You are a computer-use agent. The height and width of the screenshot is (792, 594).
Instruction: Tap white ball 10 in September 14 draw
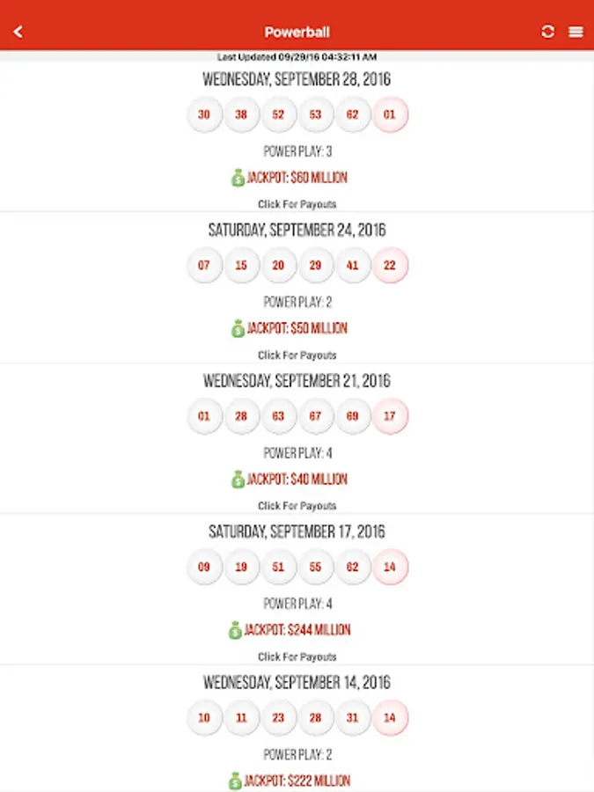(204, 718)
